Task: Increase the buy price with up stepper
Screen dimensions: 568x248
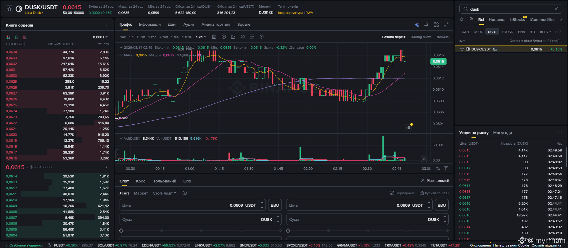Action: coord(262,203)
